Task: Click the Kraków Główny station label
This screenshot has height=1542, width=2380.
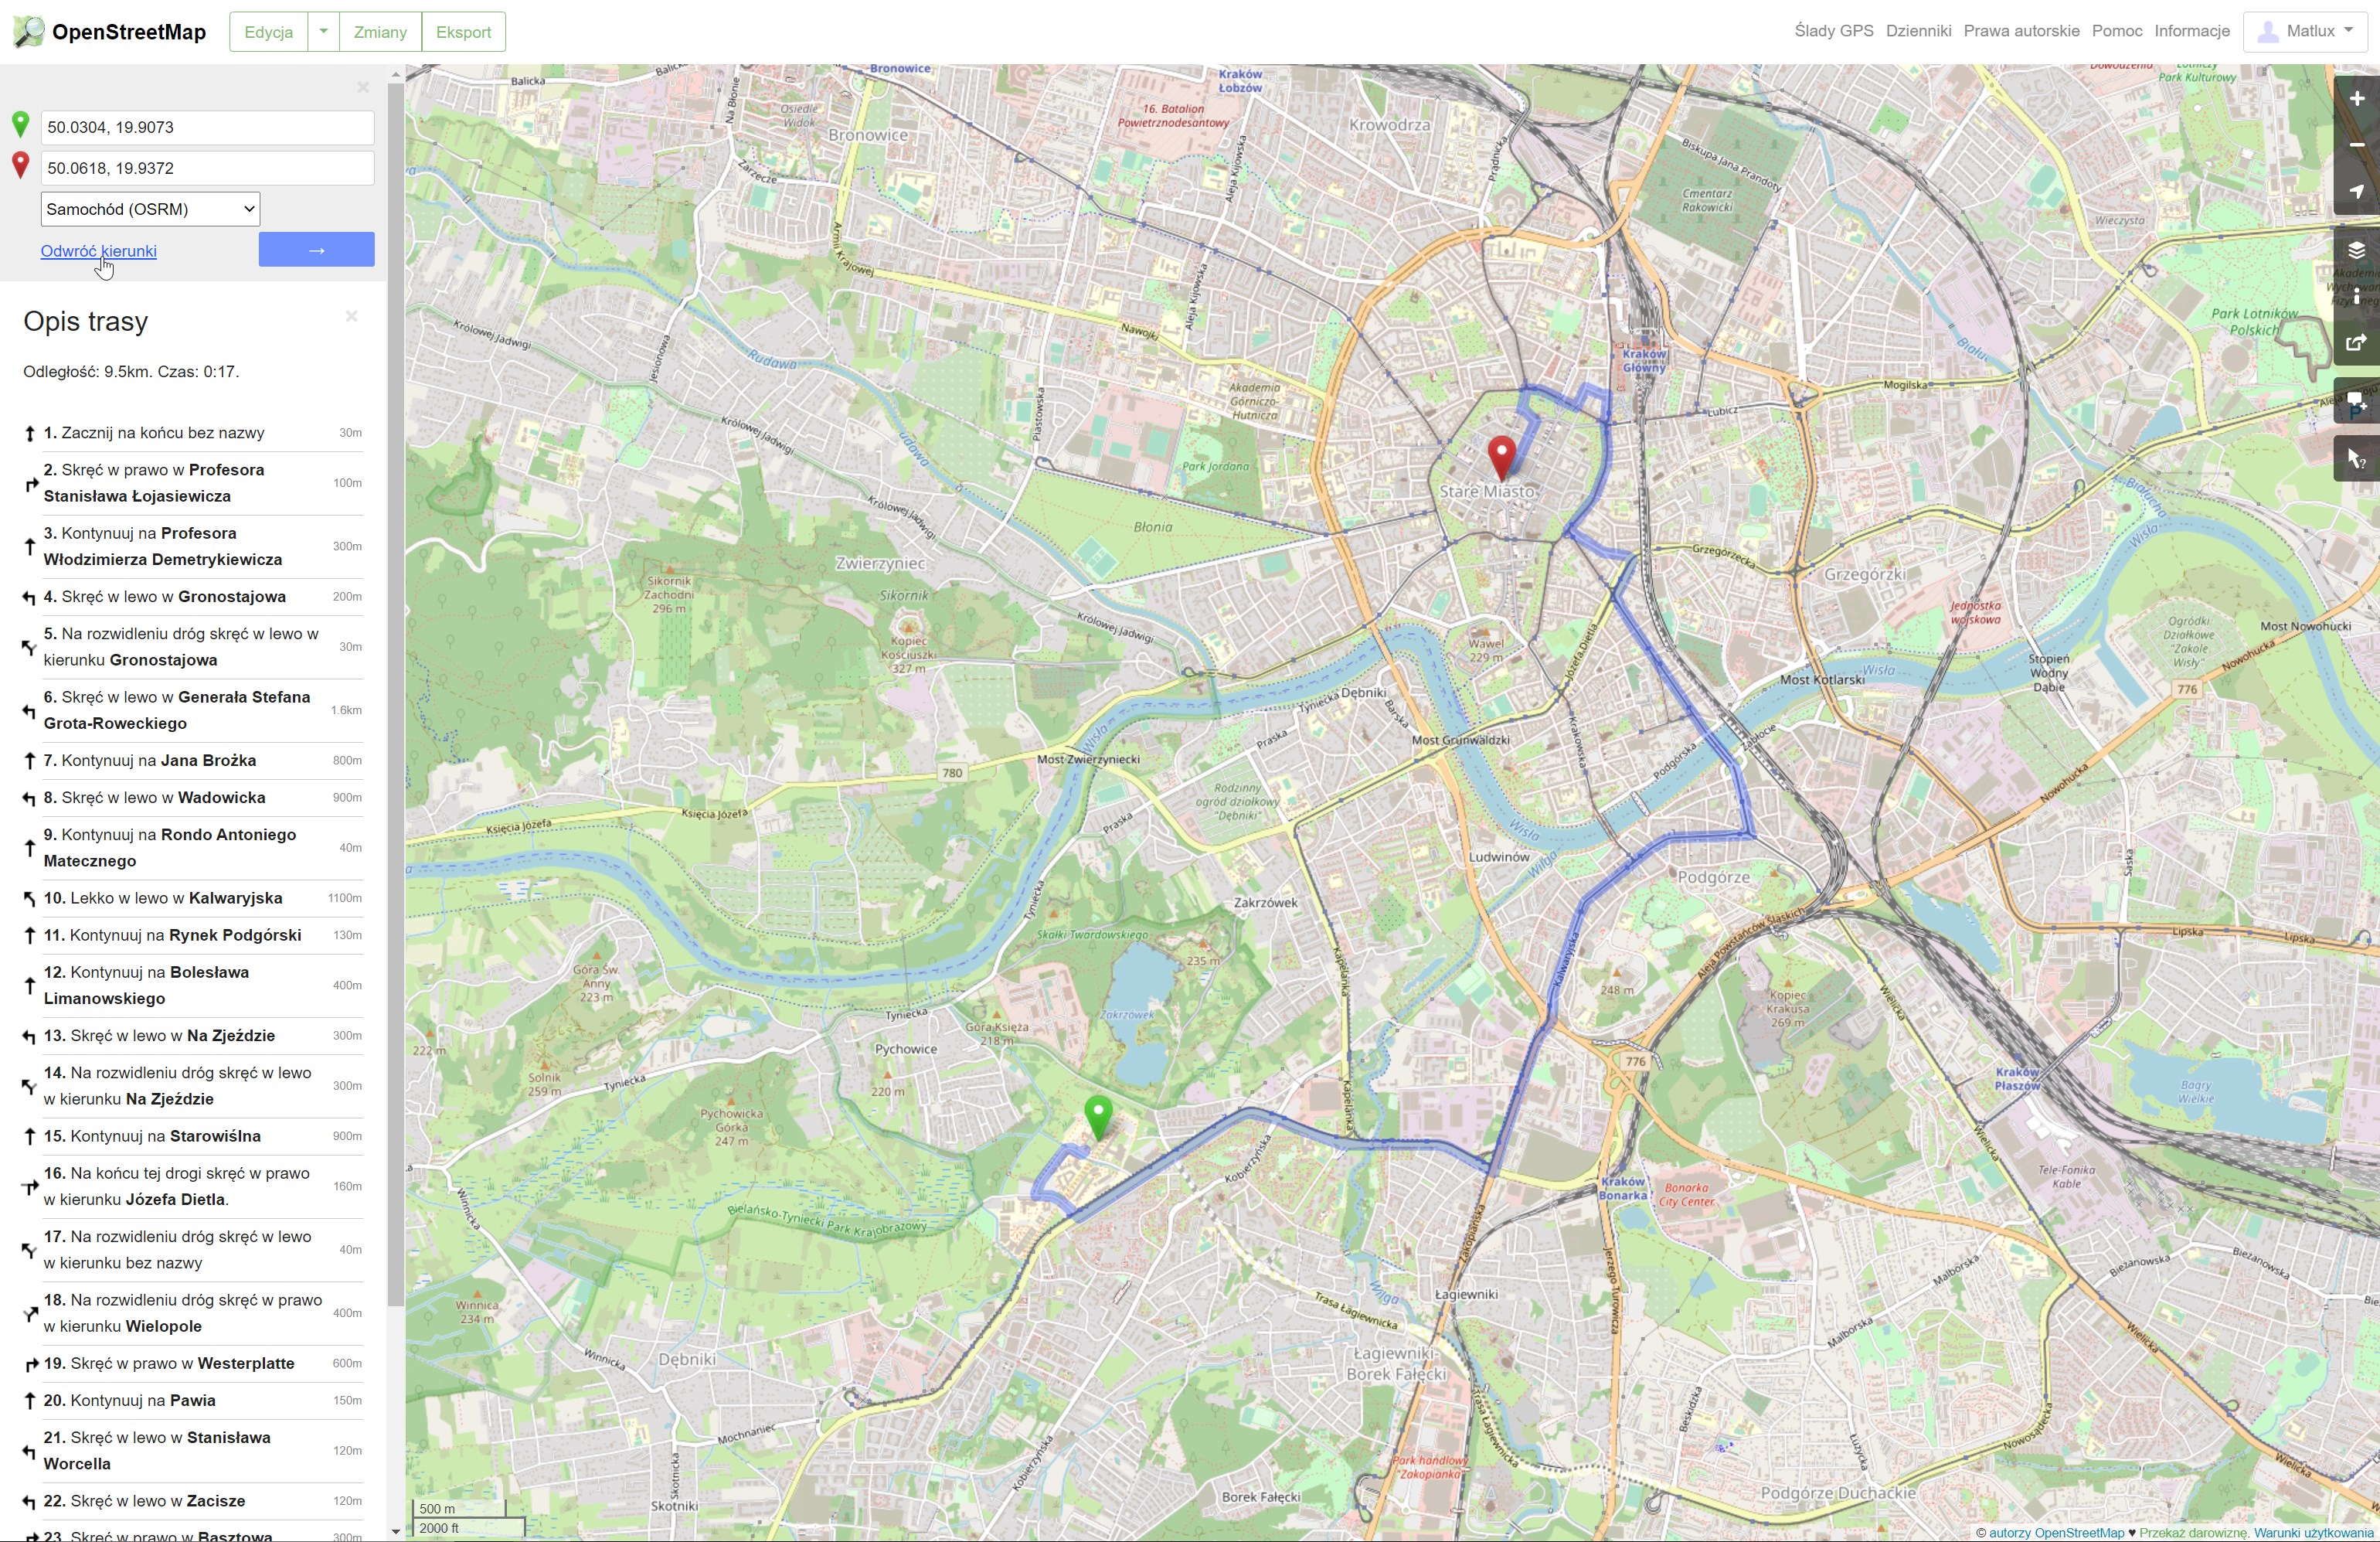Action: click(x=1644, y=361)
